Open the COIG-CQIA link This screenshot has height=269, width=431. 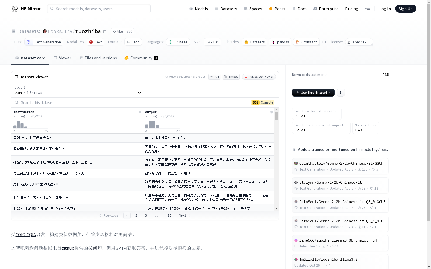26,235
